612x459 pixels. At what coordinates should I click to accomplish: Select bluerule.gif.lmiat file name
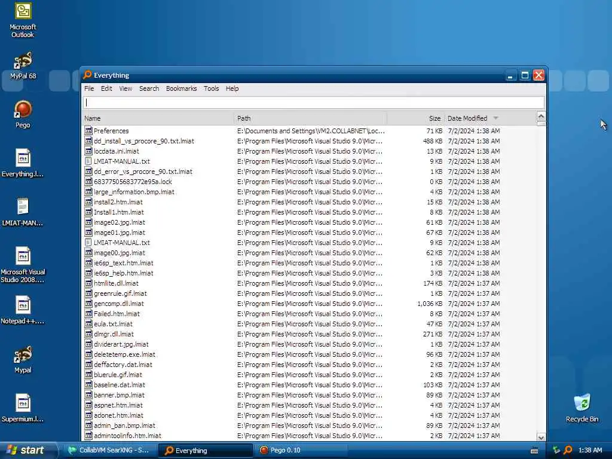point(118,374)
